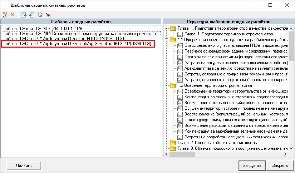The image size is (295, 173).
Task: Click the export template to file icon
Action: point(24,15)
